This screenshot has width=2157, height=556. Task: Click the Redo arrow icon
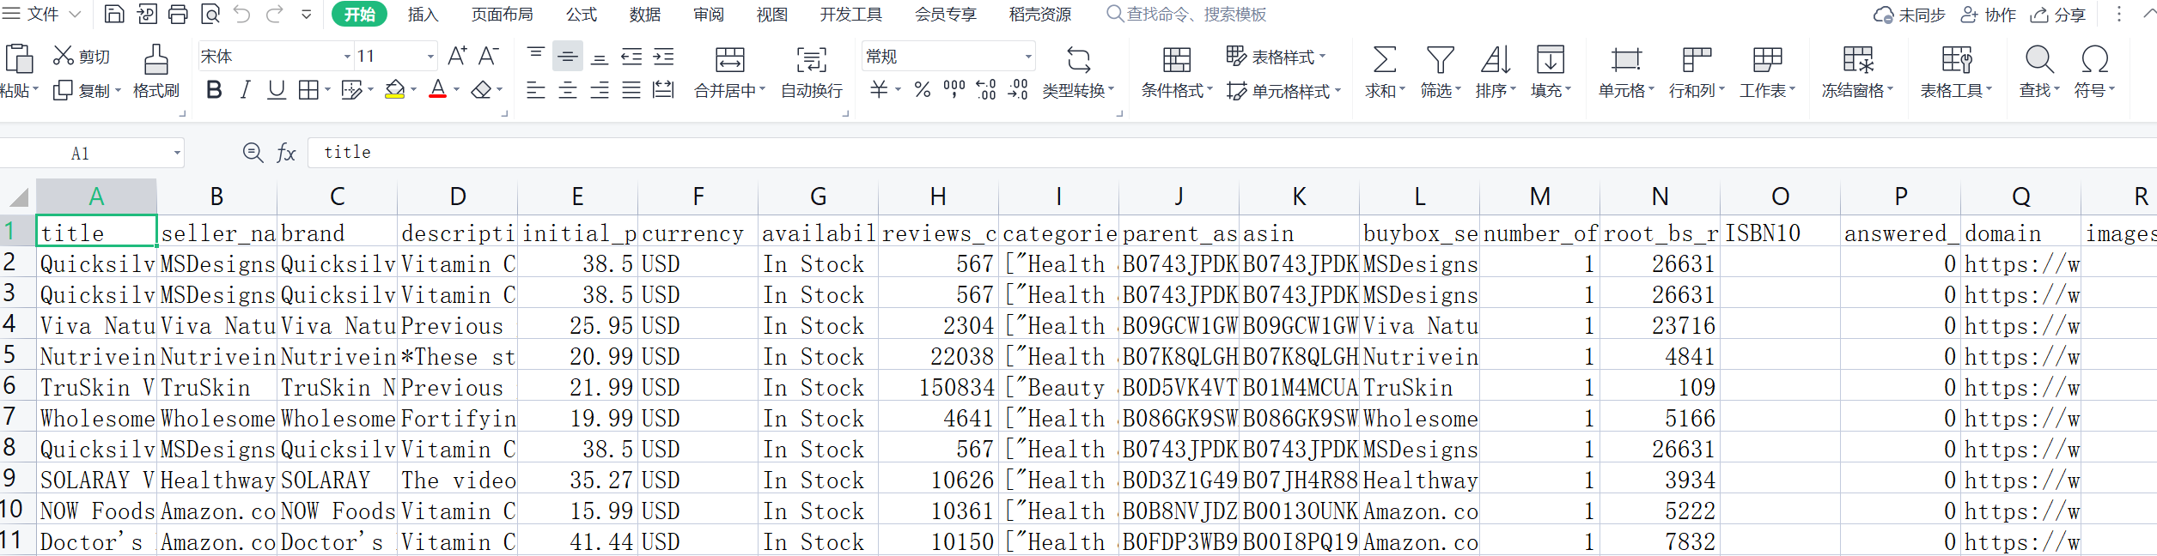coord(274,14)
